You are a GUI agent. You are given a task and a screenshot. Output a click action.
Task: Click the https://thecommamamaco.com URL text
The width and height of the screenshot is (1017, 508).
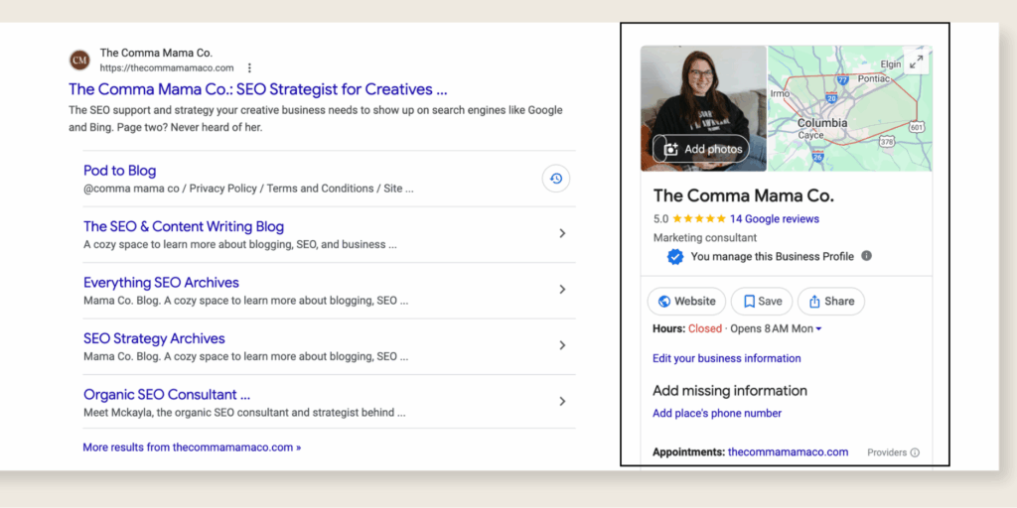(x=167, y=68)
